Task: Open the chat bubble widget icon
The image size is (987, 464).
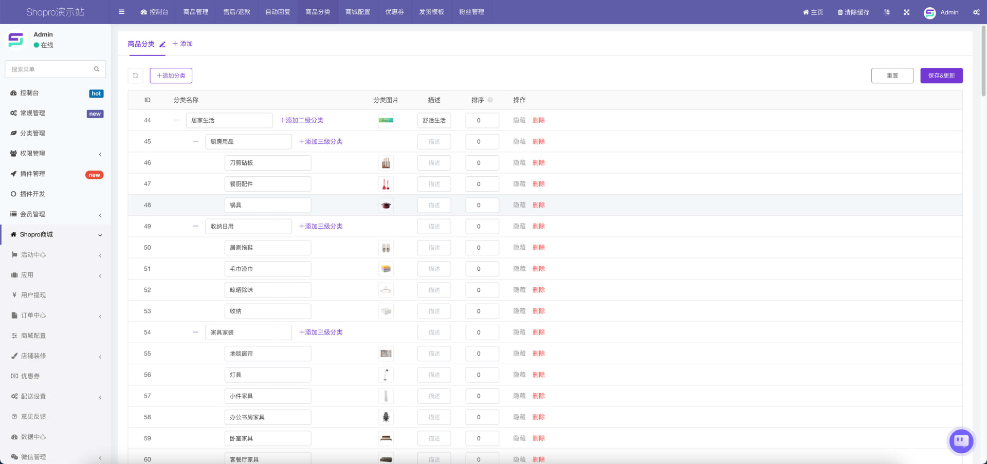Action: pyautogui.click(x=961, y=441)
